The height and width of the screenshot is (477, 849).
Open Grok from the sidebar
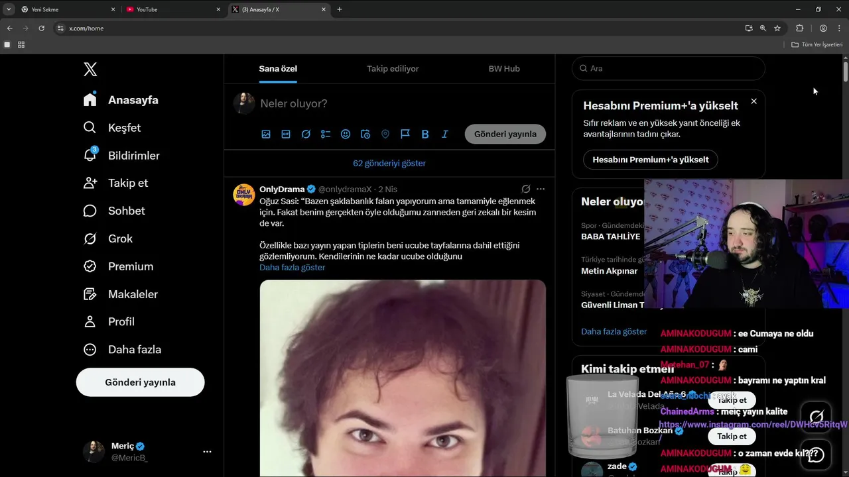coord(108,238)
